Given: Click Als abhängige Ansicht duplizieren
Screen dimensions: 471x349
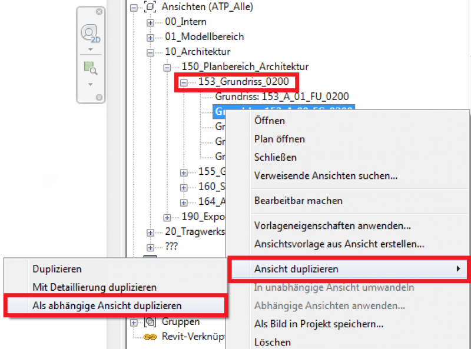Looking at the screenshot, I should pos(107,307).
